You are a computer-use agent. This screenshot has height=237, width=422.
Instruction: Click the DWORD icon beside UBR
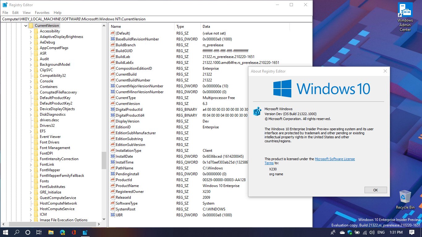pos(113,215)
